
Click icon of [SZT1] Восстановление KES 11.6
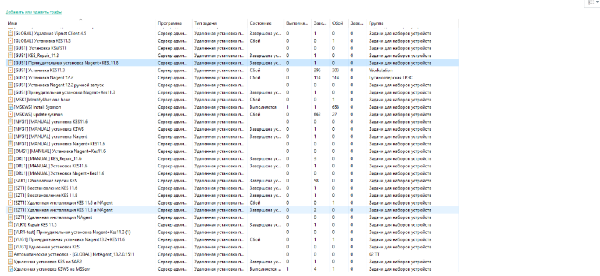click(x=10, y=188)
